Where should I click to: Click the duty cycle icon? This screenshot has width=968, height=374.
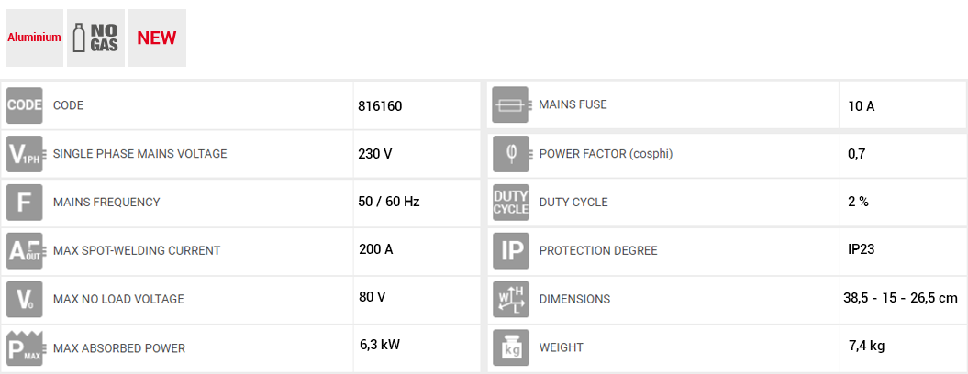click(510, 203)
